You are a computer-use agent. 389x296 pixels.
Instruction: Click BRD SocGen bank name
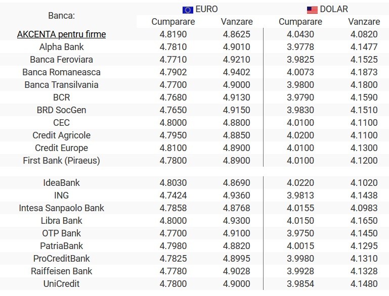click(62, 110)
